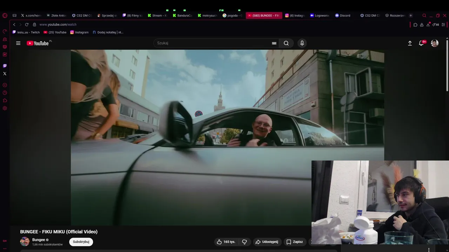
Task: Switch to the Logowanie tab
Action: (320, 15)
